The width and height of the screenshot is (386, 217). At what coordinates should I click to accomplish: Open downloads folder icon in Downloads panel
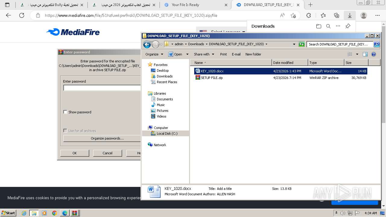tap(319, 26)
